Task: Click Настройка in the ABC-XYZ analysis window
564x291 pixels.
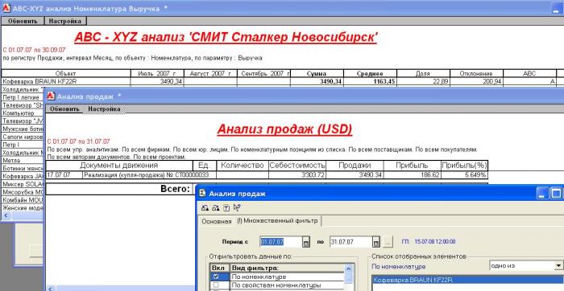Action: click(65, 21)
